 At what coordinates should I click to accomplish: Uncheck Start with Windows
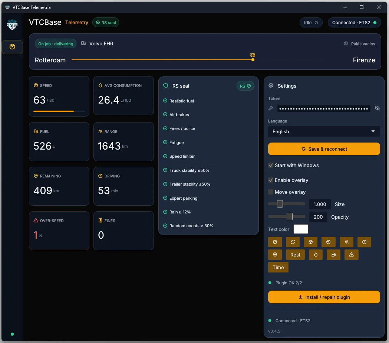click(271, 165)
